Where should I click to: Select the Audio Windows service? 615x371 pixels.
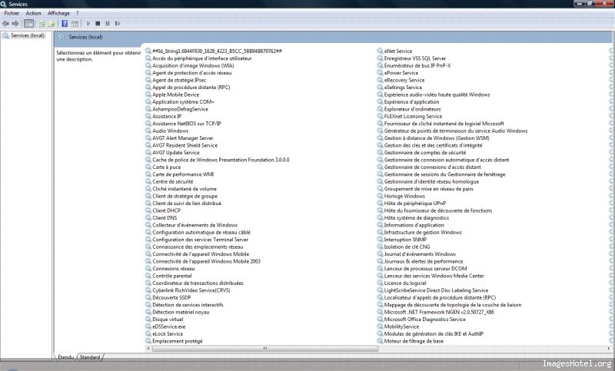click(x=170, y=131)
